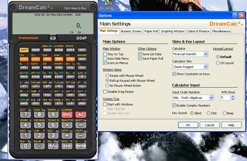Click the vertical dots key next to DAT
Image resolution: width=247 pixels, height=161 pixels.
pos(82,77)
